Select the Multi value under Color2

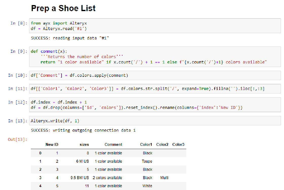pos(164,178)
